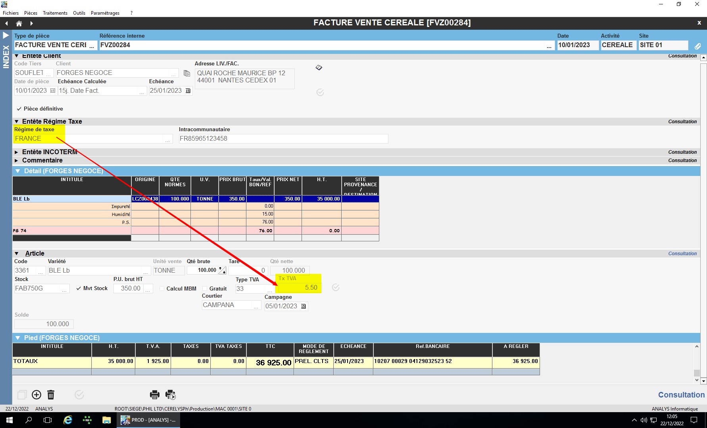
Task: Click the Régime de taxe lookup button
Action: pos(167,139)
